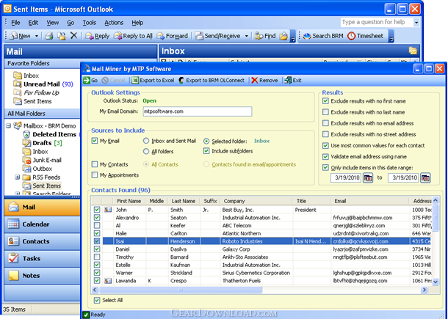The image size is (448, 319).
Task: Click the My Email Domain text field
Action: (198, 111)
